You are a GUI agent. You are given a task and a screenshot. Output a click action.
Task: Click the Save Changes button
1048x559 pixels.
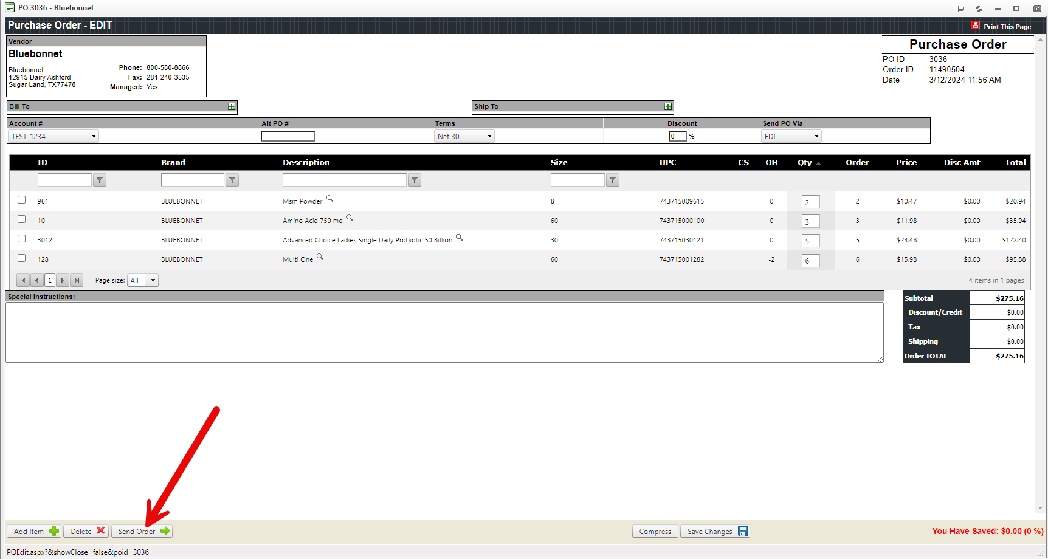[x=715, y=531]
